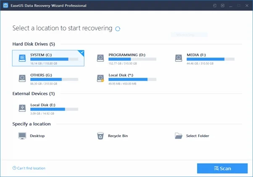Pick the MEDIA (F:) drive icon
Viewport: 253px width, 177px height.
[x=179, y=57]
